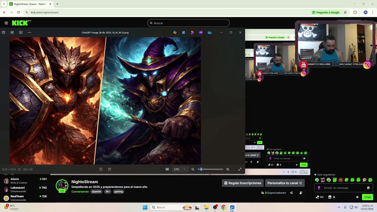Click the zoom in magnifier in Photos
This screenshot has height=212, width=377.
[x=228, y=169]
